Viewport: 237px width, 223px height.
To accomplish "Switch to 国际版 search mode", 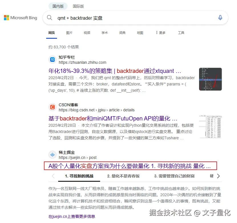I will click(x=78, y=6).
